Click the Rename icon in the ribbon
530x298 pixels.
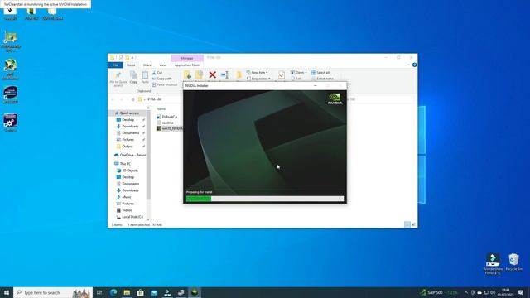224,75
